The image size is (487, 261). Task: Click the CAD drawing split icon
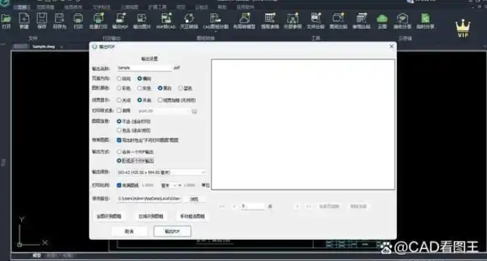pos(215,18)
